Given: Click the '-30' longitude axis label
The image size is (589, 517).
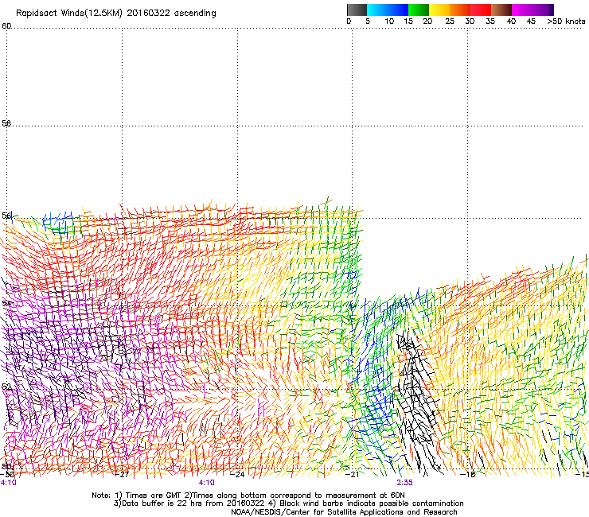Looking at the screenshot, I should point(7,475).
